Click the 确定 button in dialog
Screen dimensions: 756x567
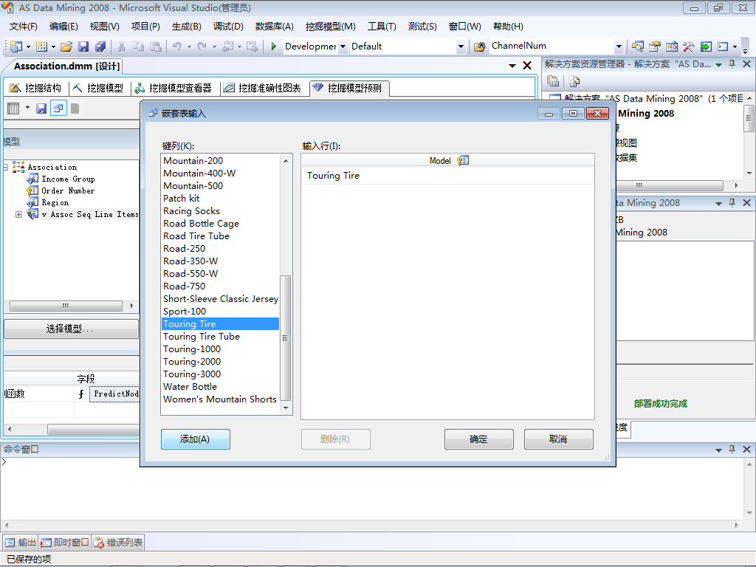pos(478,439)
